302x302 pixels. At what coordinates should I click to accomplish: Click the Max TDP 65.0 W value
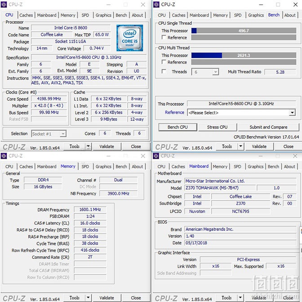click(x=102, y=35)
